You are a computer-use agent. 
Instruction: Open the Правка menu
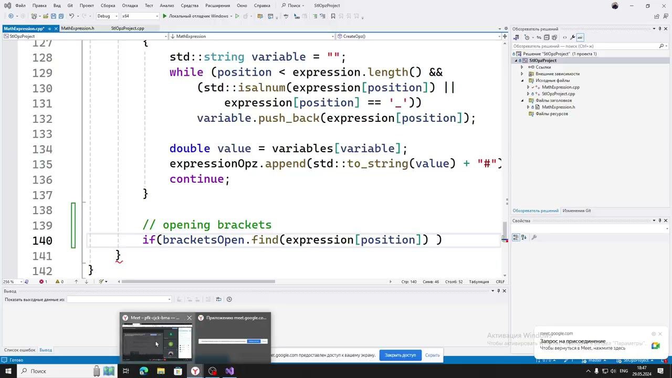(39, 5)
